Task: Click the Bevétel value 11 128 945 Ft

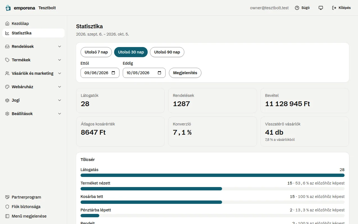Action: tap(288, 104)
